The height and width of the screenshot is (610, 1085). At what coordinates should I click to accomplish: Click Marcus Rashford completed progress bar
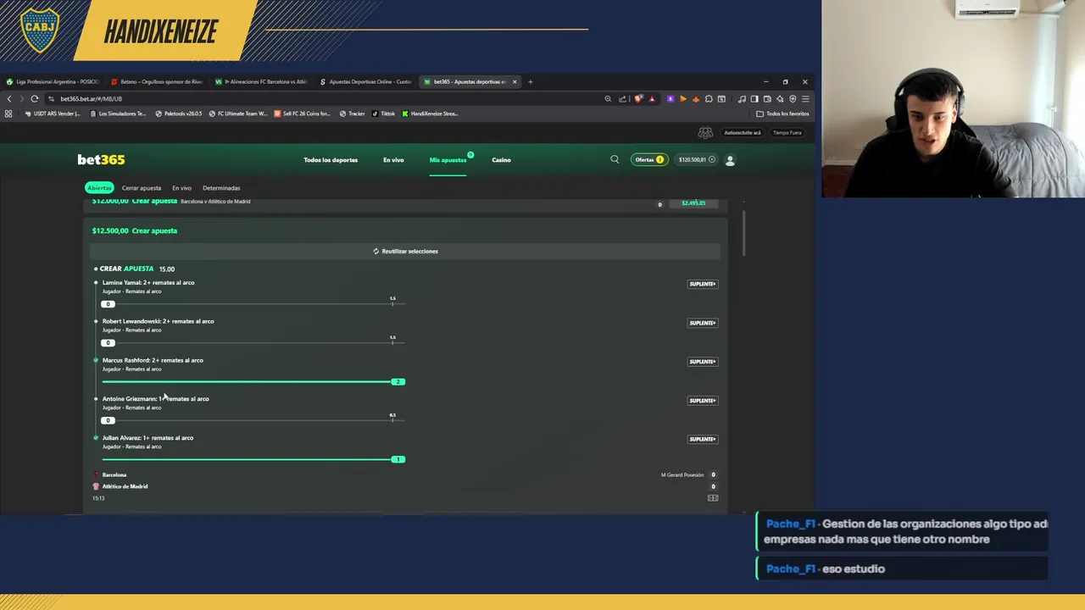click(x=253, y=381)
